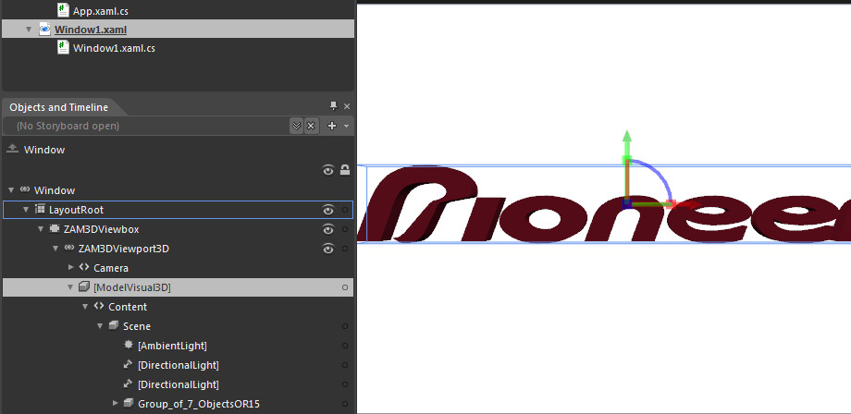
Task: Toggle lock for ZAM3DViewbox row
Action: 345,229
